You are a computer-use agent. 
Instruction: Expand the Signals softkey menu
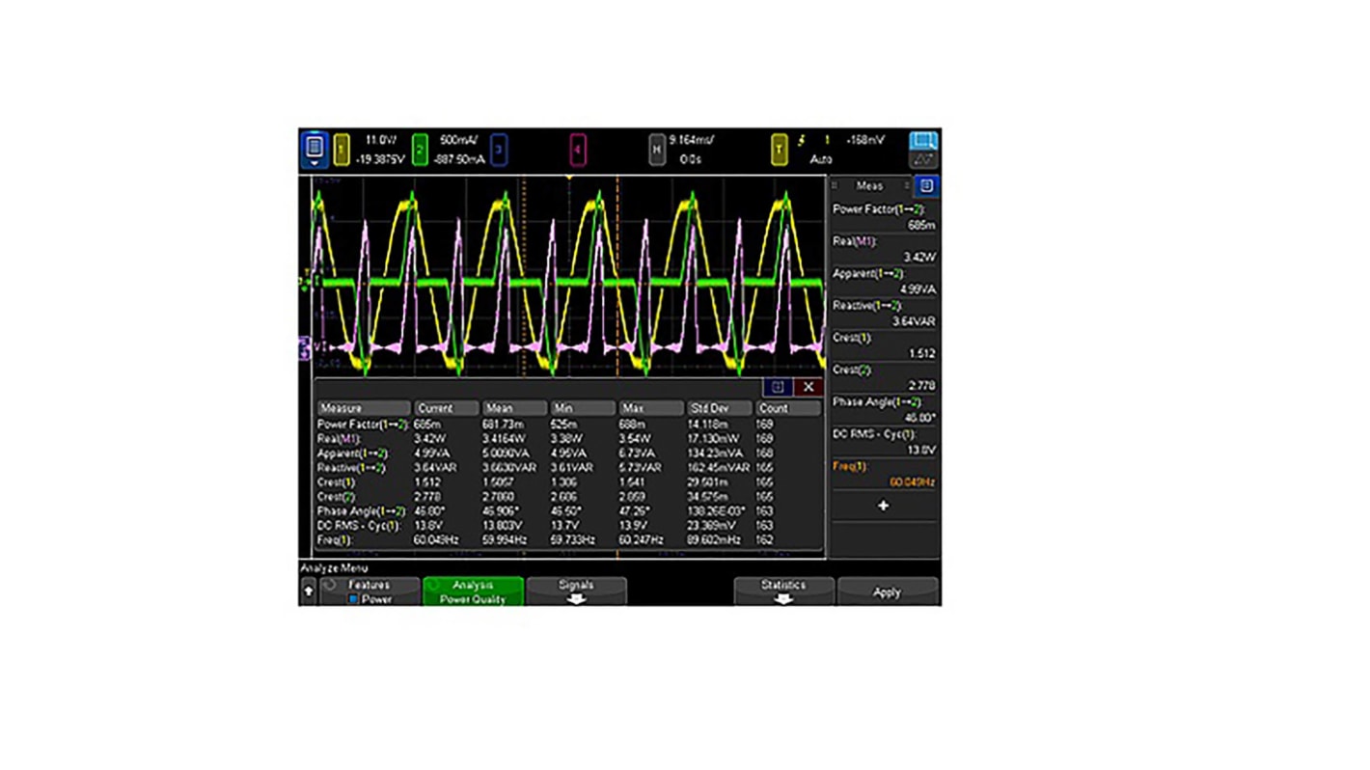point(577,591)
